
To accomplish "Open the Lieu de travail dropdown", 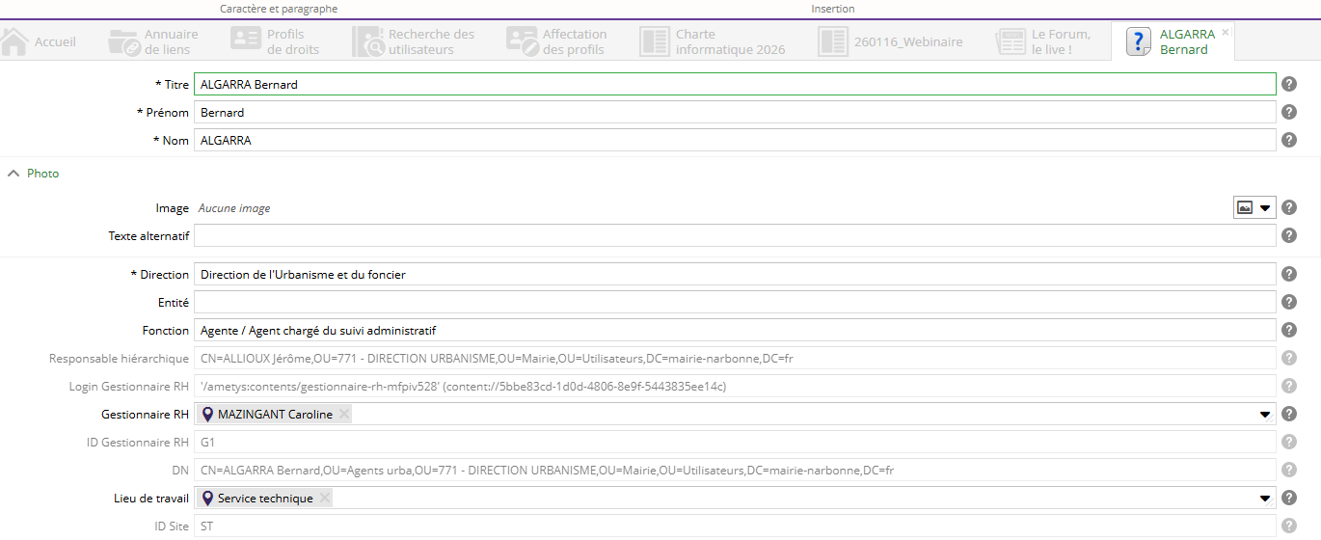I will click(1265, 499).
